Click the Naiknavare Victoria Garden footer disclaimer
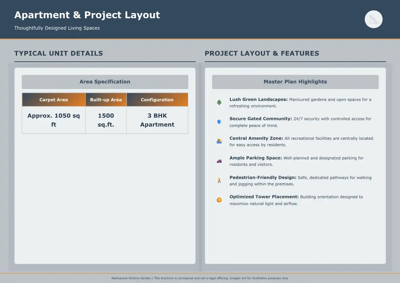The image size is (400, 283). [200, 278]
